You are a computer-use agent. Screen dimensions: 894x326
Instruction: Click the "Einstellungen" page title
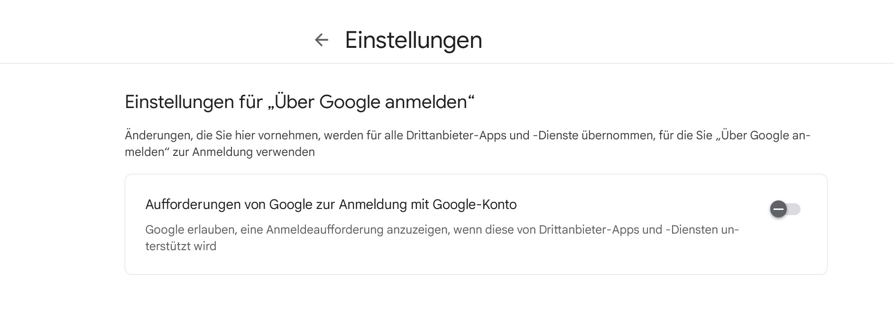413,40
